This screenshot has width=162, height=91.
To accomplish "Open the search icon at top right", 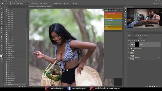I will pos(154,4).
